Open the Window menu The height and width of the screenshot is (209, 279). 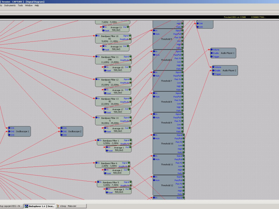tap(29, 6)
